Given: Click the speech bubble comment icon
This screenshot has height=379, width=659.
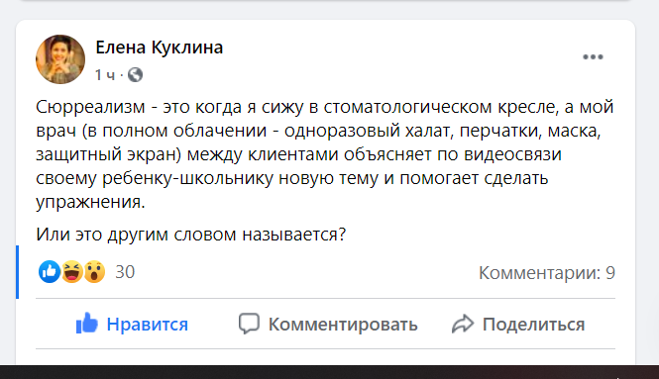Looking at the screenshot, I should click(x=249, y=324).
